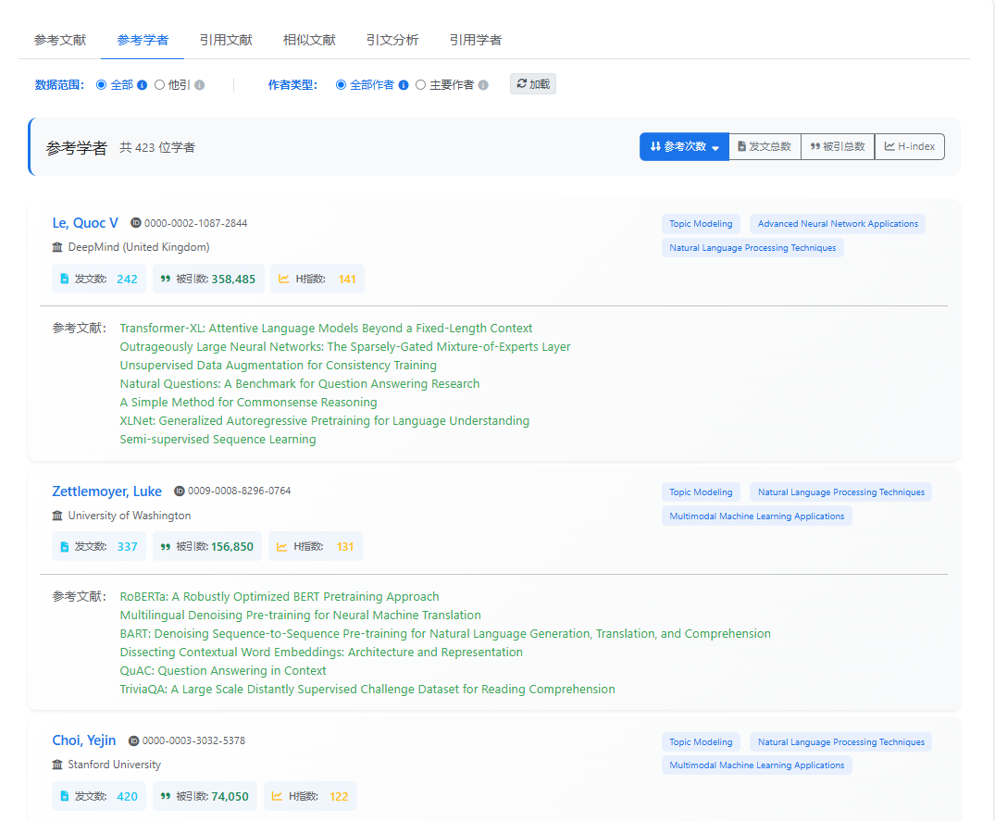Select the 全部作者 radio button

tap(340, 83)
